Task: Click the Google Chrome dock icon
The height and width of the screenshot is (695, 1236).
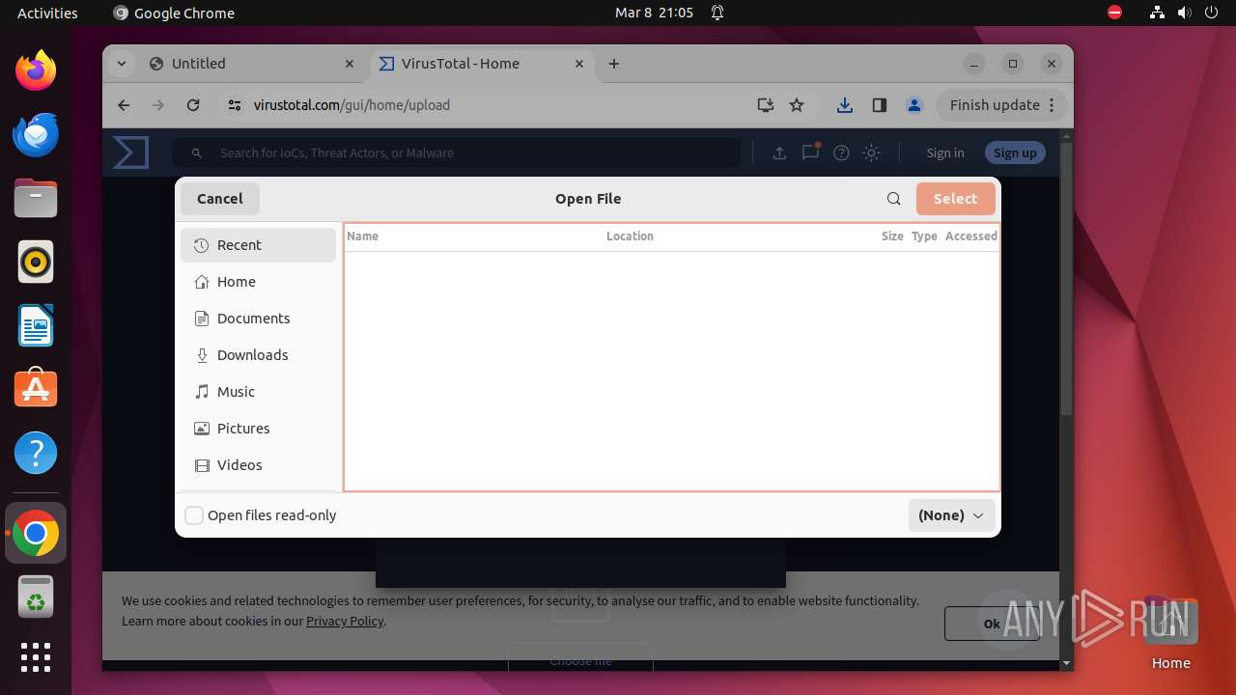Action: click(36, 534)
